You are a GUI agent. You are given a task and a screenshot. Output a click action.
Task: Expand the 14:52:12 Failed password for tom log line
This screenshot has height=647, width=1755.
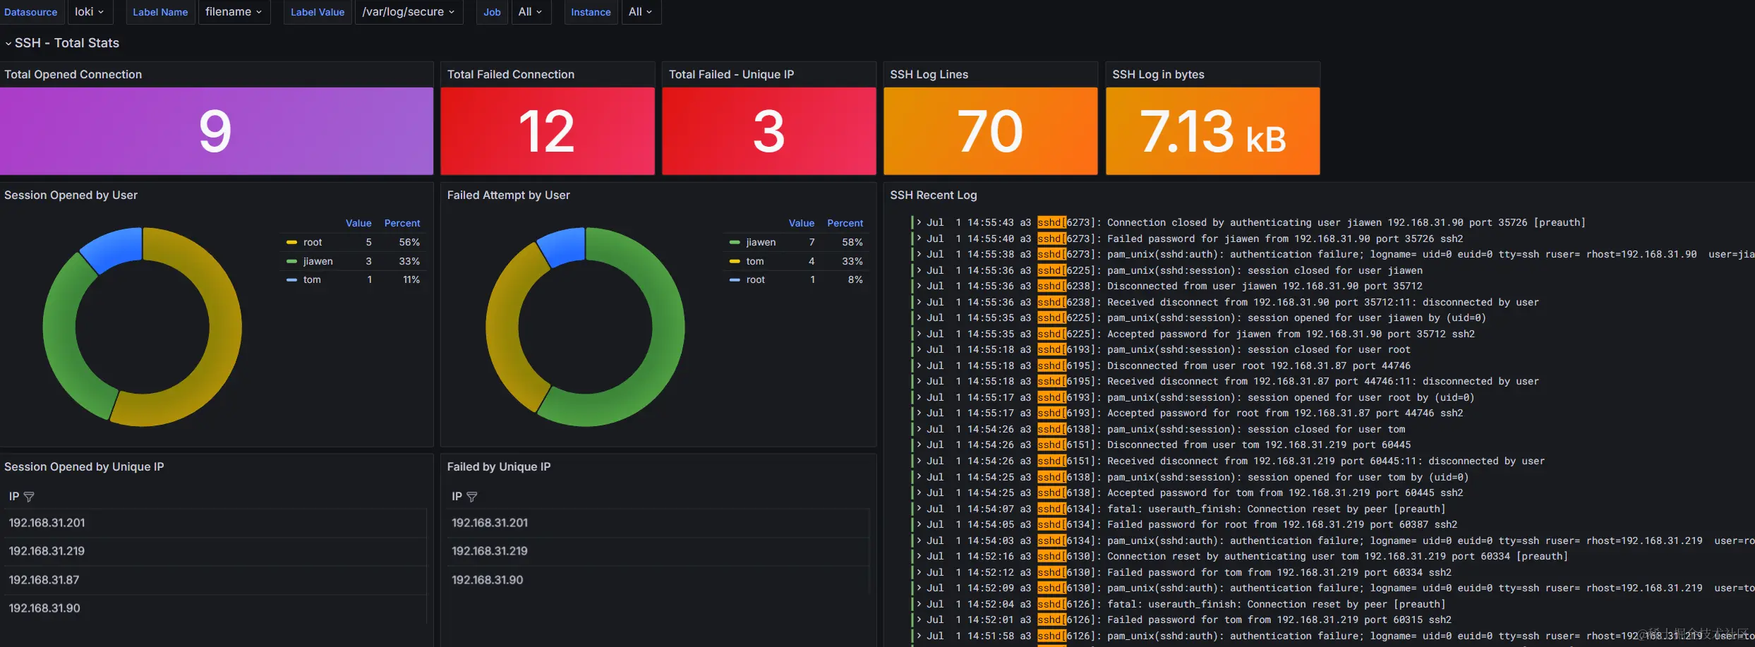click(x=919, y=572)
